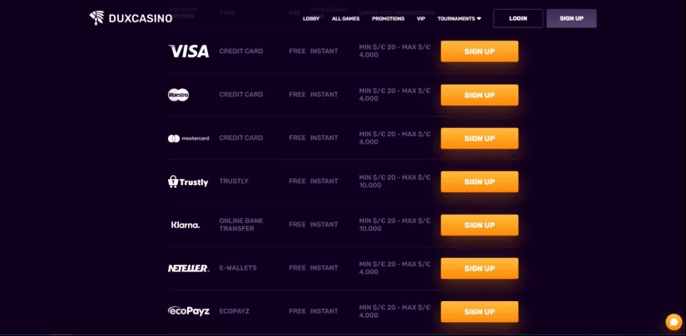Image resolution: width=686 pixels, height=336 pixels.
Task: Click the Klarna payment logo
Action: pos(185,225)
